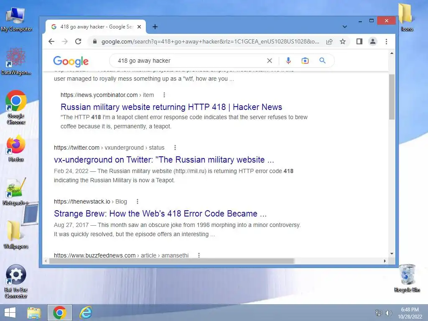The image size is (428, 321).
Task: Search by image using the camera icon
Action: click(x=305, y=61)
